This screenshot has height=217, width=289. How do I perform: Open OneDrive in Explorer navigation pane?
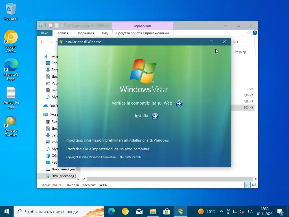(x=50, y=106)
